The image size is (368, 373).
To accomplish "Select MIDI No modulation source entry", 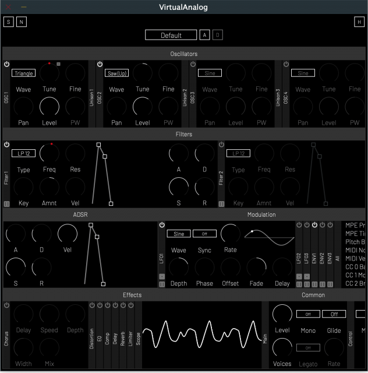I will click(x=355, y=250).
